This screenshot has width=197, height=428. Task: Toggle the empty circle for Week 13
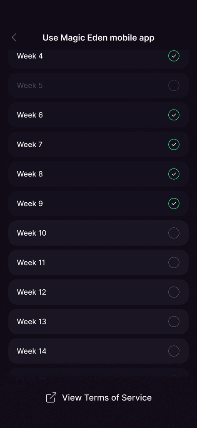pyautogui.click(x=174, y=321)
